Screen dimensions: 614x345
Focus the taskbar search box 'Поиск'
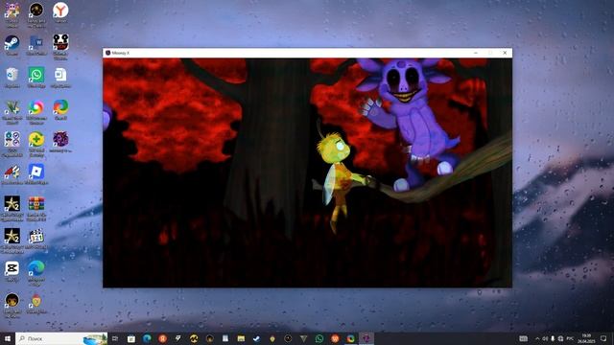[61, 338]
